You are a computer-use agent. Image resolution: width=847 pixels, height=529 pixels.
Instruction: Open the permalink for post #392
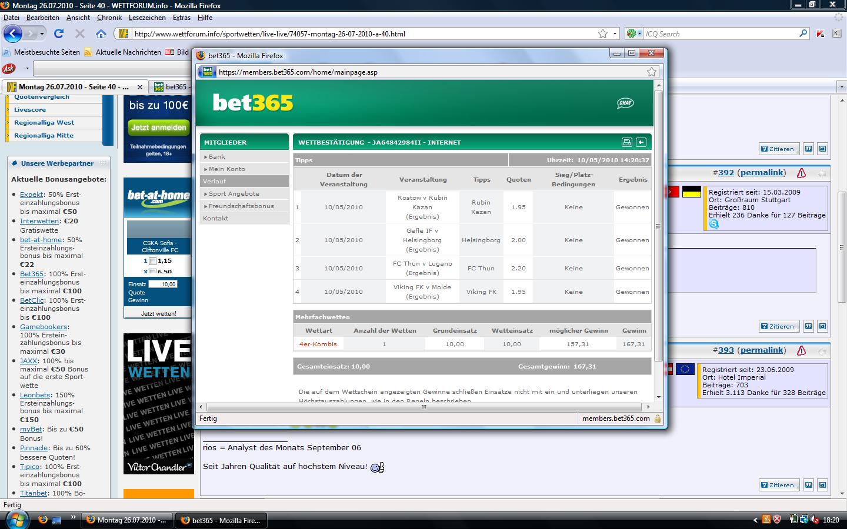pos(762,172)
